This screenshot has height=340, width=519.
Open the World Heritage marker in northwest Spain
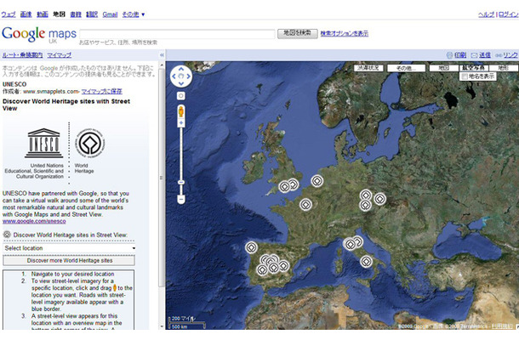point(251,247)
